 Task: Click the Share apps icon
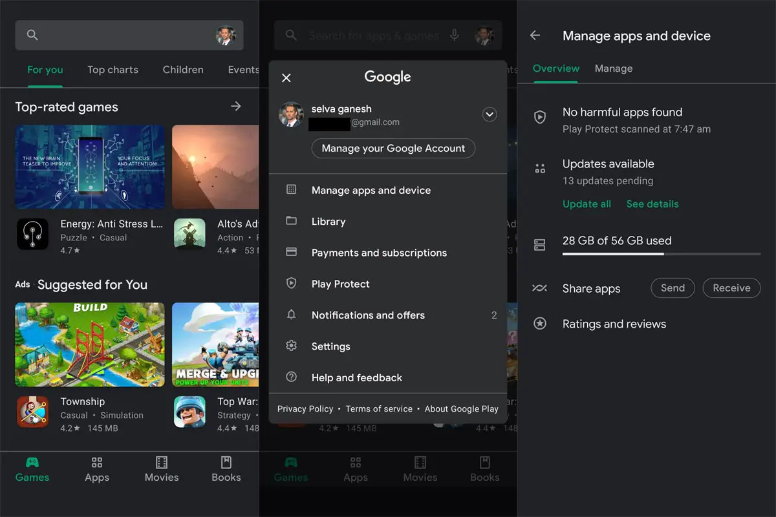tap(539, 288)
